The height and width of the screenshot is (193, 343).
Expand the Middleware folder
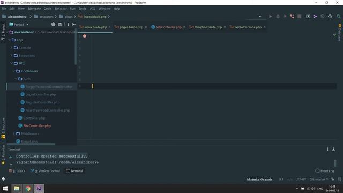14,133
